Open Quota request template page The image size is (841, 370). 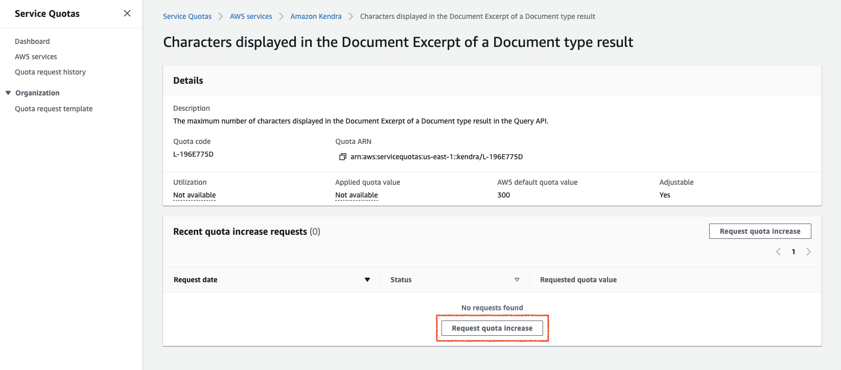[x=54, y=109]
